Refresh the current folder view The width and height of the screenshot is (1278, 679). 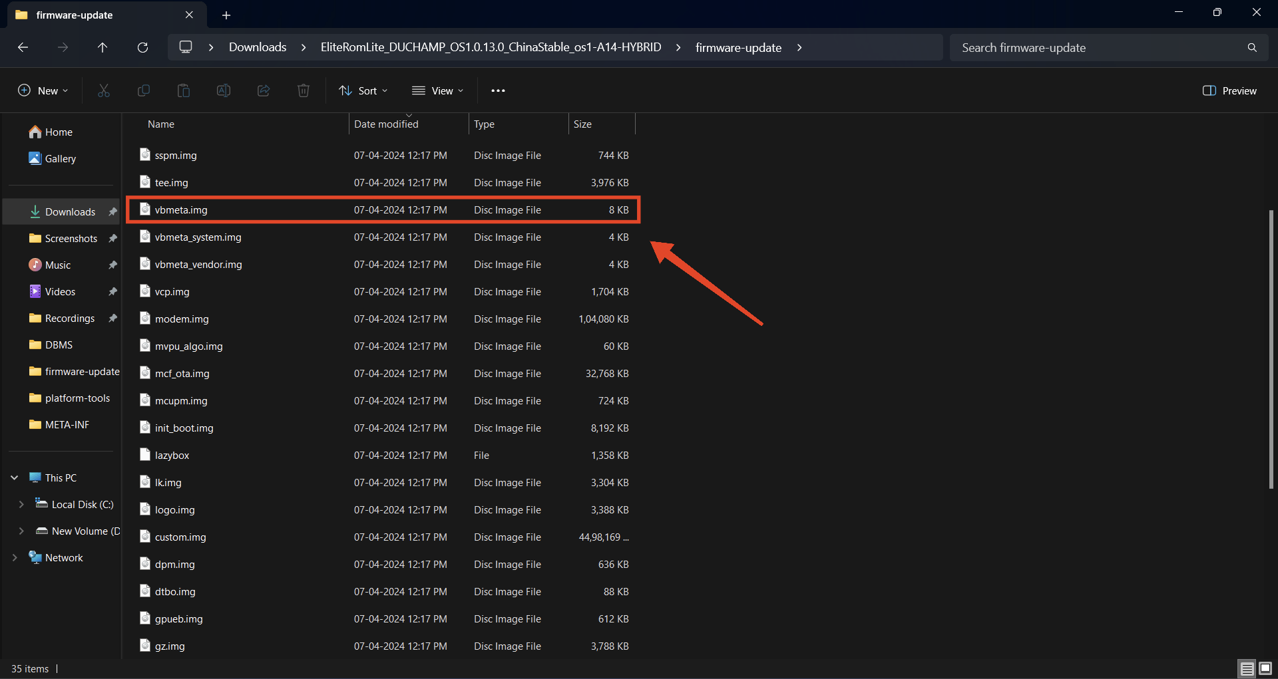[142, 48]
